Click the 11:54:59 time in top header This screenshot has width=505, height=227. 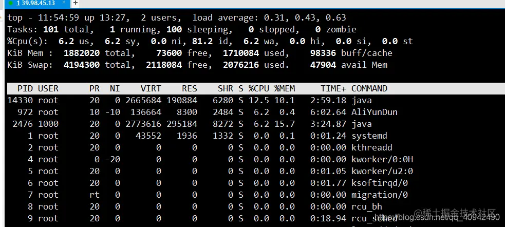click(x=58, y=17)
